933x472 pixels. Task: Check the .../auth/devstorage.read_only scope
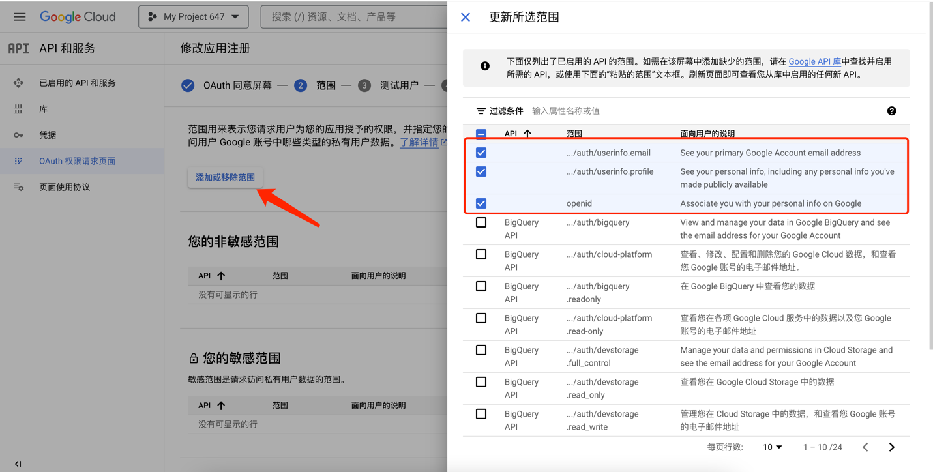481,382
